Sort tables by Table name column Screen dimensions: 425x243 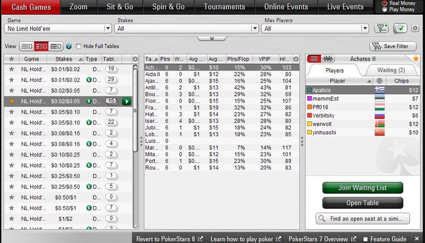click(x=152, y=59)
